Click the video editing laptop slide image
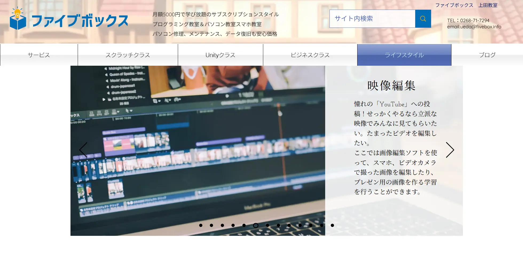 click(x=198, y=151)
